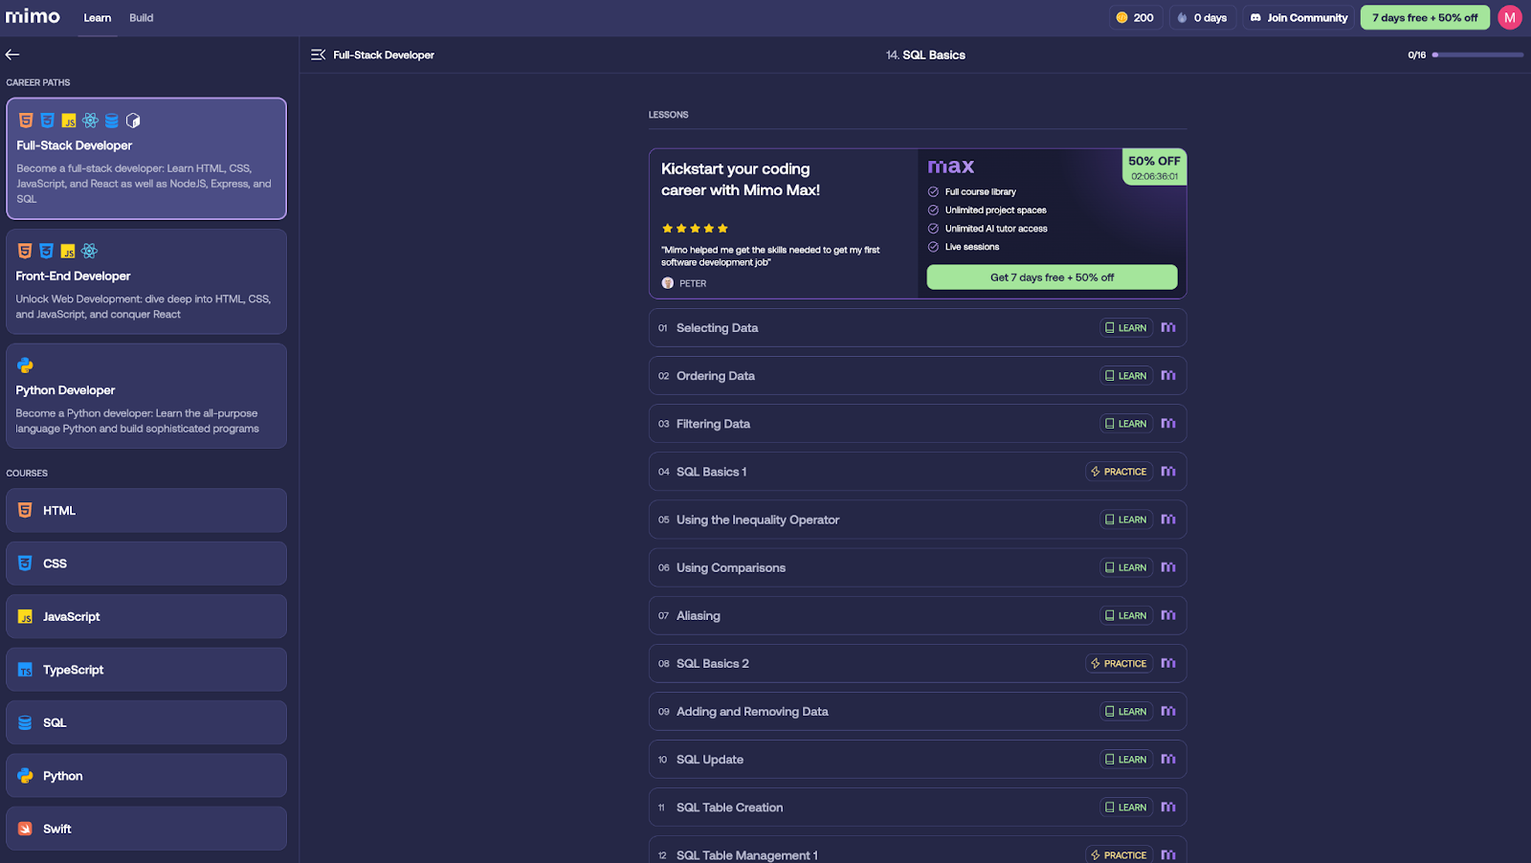
Task: Click LEARN button for Using the Inequality Operator
Action: [x=1125, y=520]
